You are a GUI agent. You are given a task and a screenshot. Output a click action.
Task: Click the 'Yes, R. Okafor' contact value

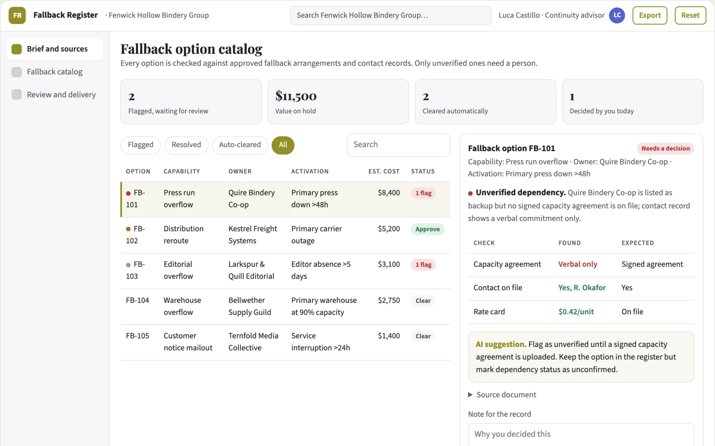point(582,288)
